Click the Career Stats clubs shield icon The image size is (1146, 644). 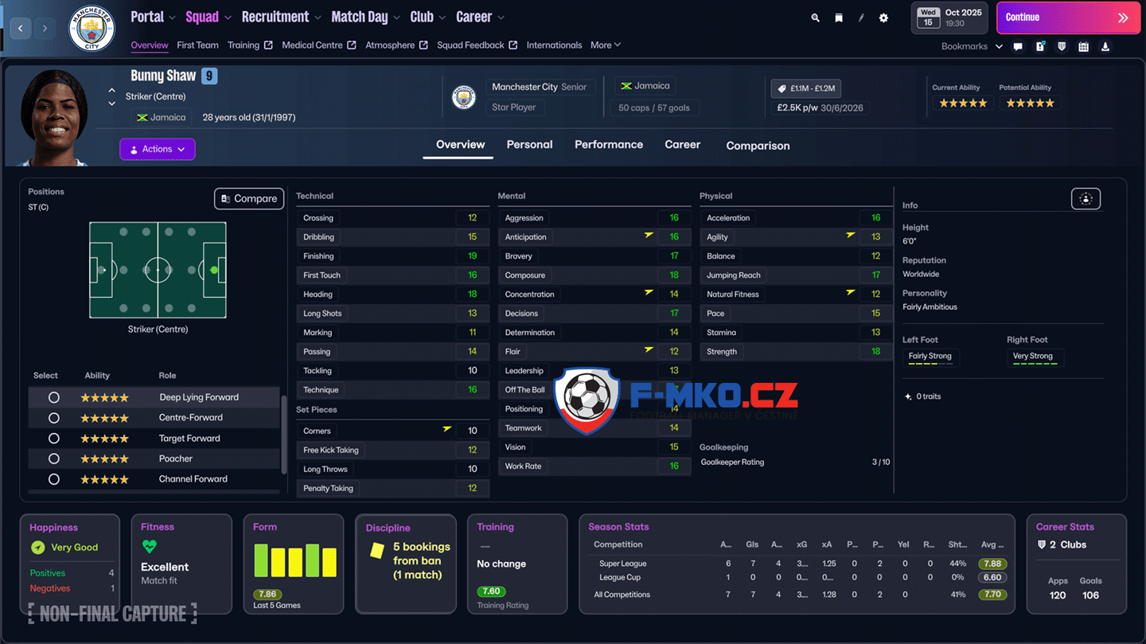click(1042, 544)
